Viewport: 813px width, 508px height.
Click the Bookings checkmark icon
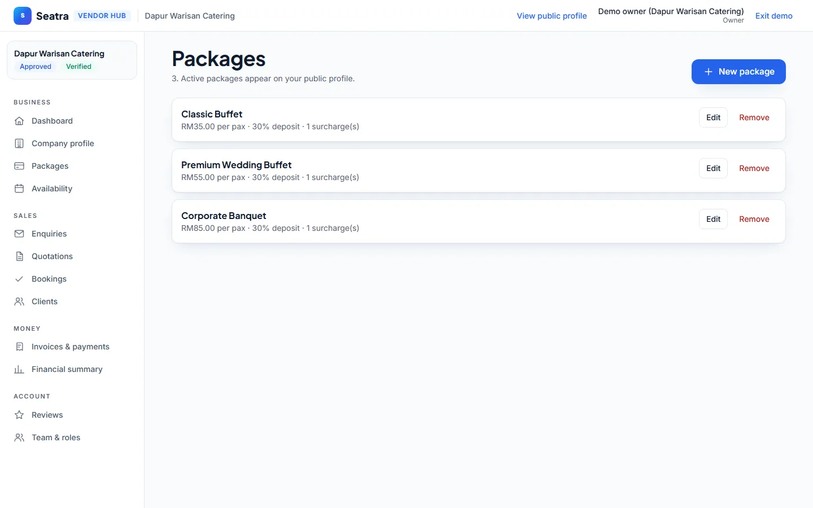click(x=19, y=279)
